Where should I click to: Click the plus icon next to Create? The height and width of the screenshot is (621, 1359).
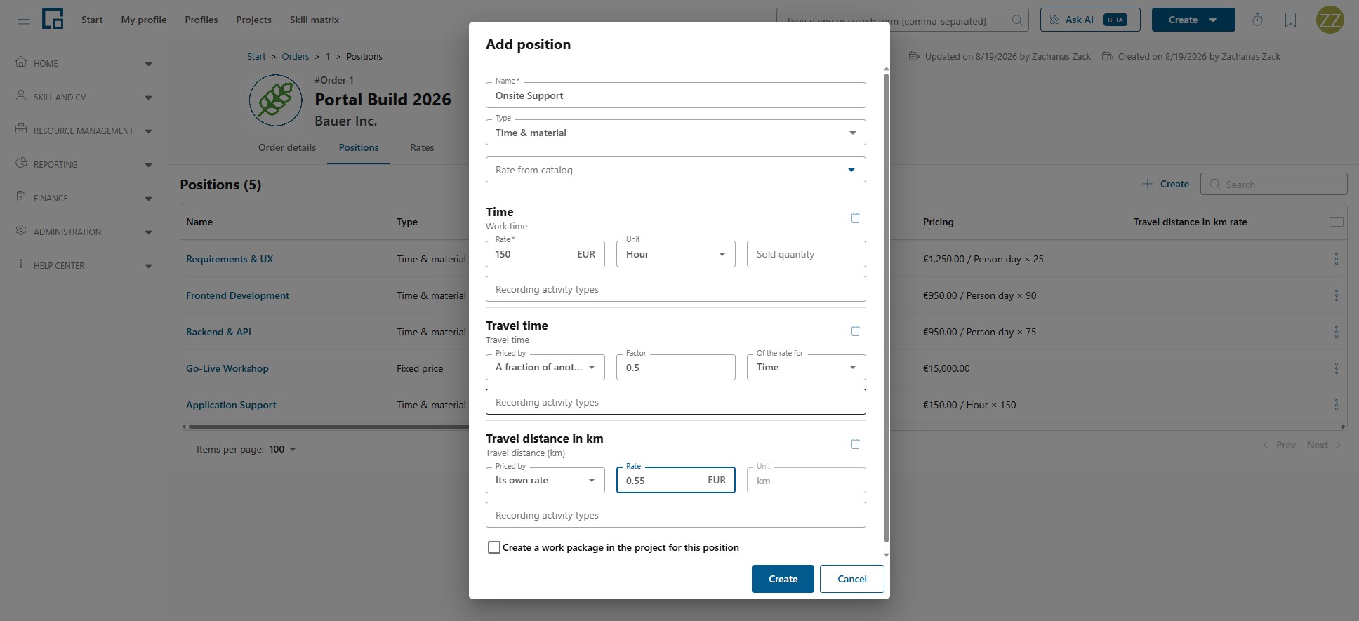click(x=1147, y=184)
